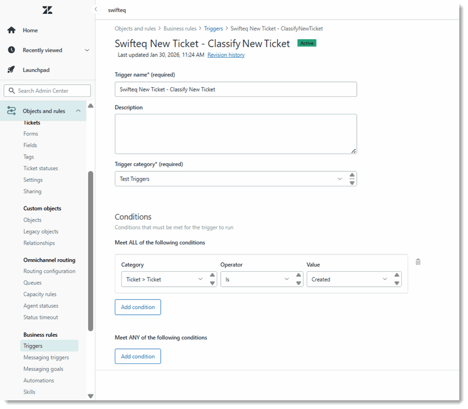
Task: Open Ticket statuses in the sidebar
Action: click(40, 168)
